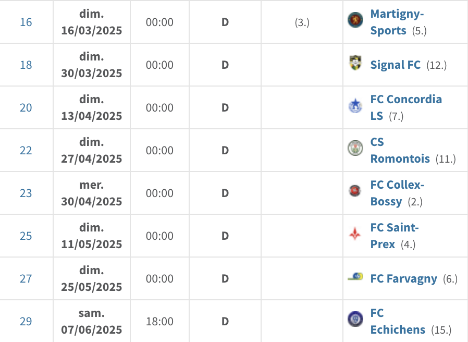Click the FC Concordia LS star crest
This screenshot has width=468, height=342.
coord(355,105)
